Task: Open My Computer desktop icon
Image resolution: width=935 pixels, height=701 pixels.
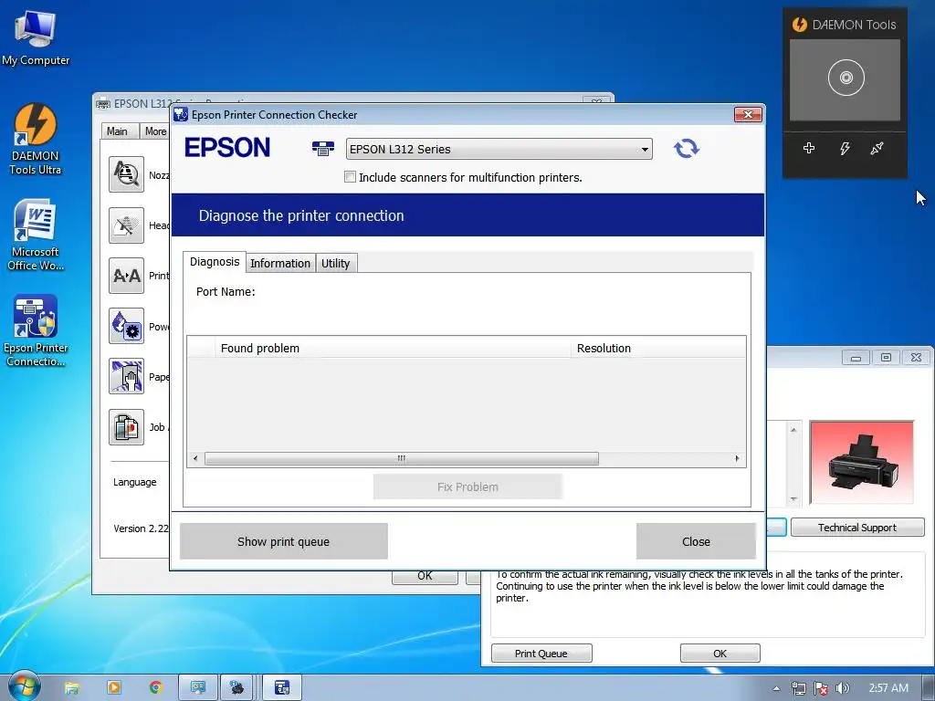Action: click(36, 37)
